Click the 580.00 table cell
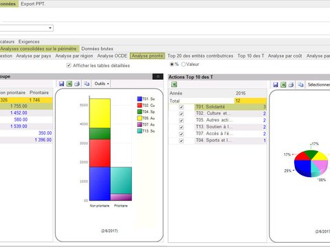The height and width of the screenshot is (247, 330). pyautogui.click(x=21, y=119)
